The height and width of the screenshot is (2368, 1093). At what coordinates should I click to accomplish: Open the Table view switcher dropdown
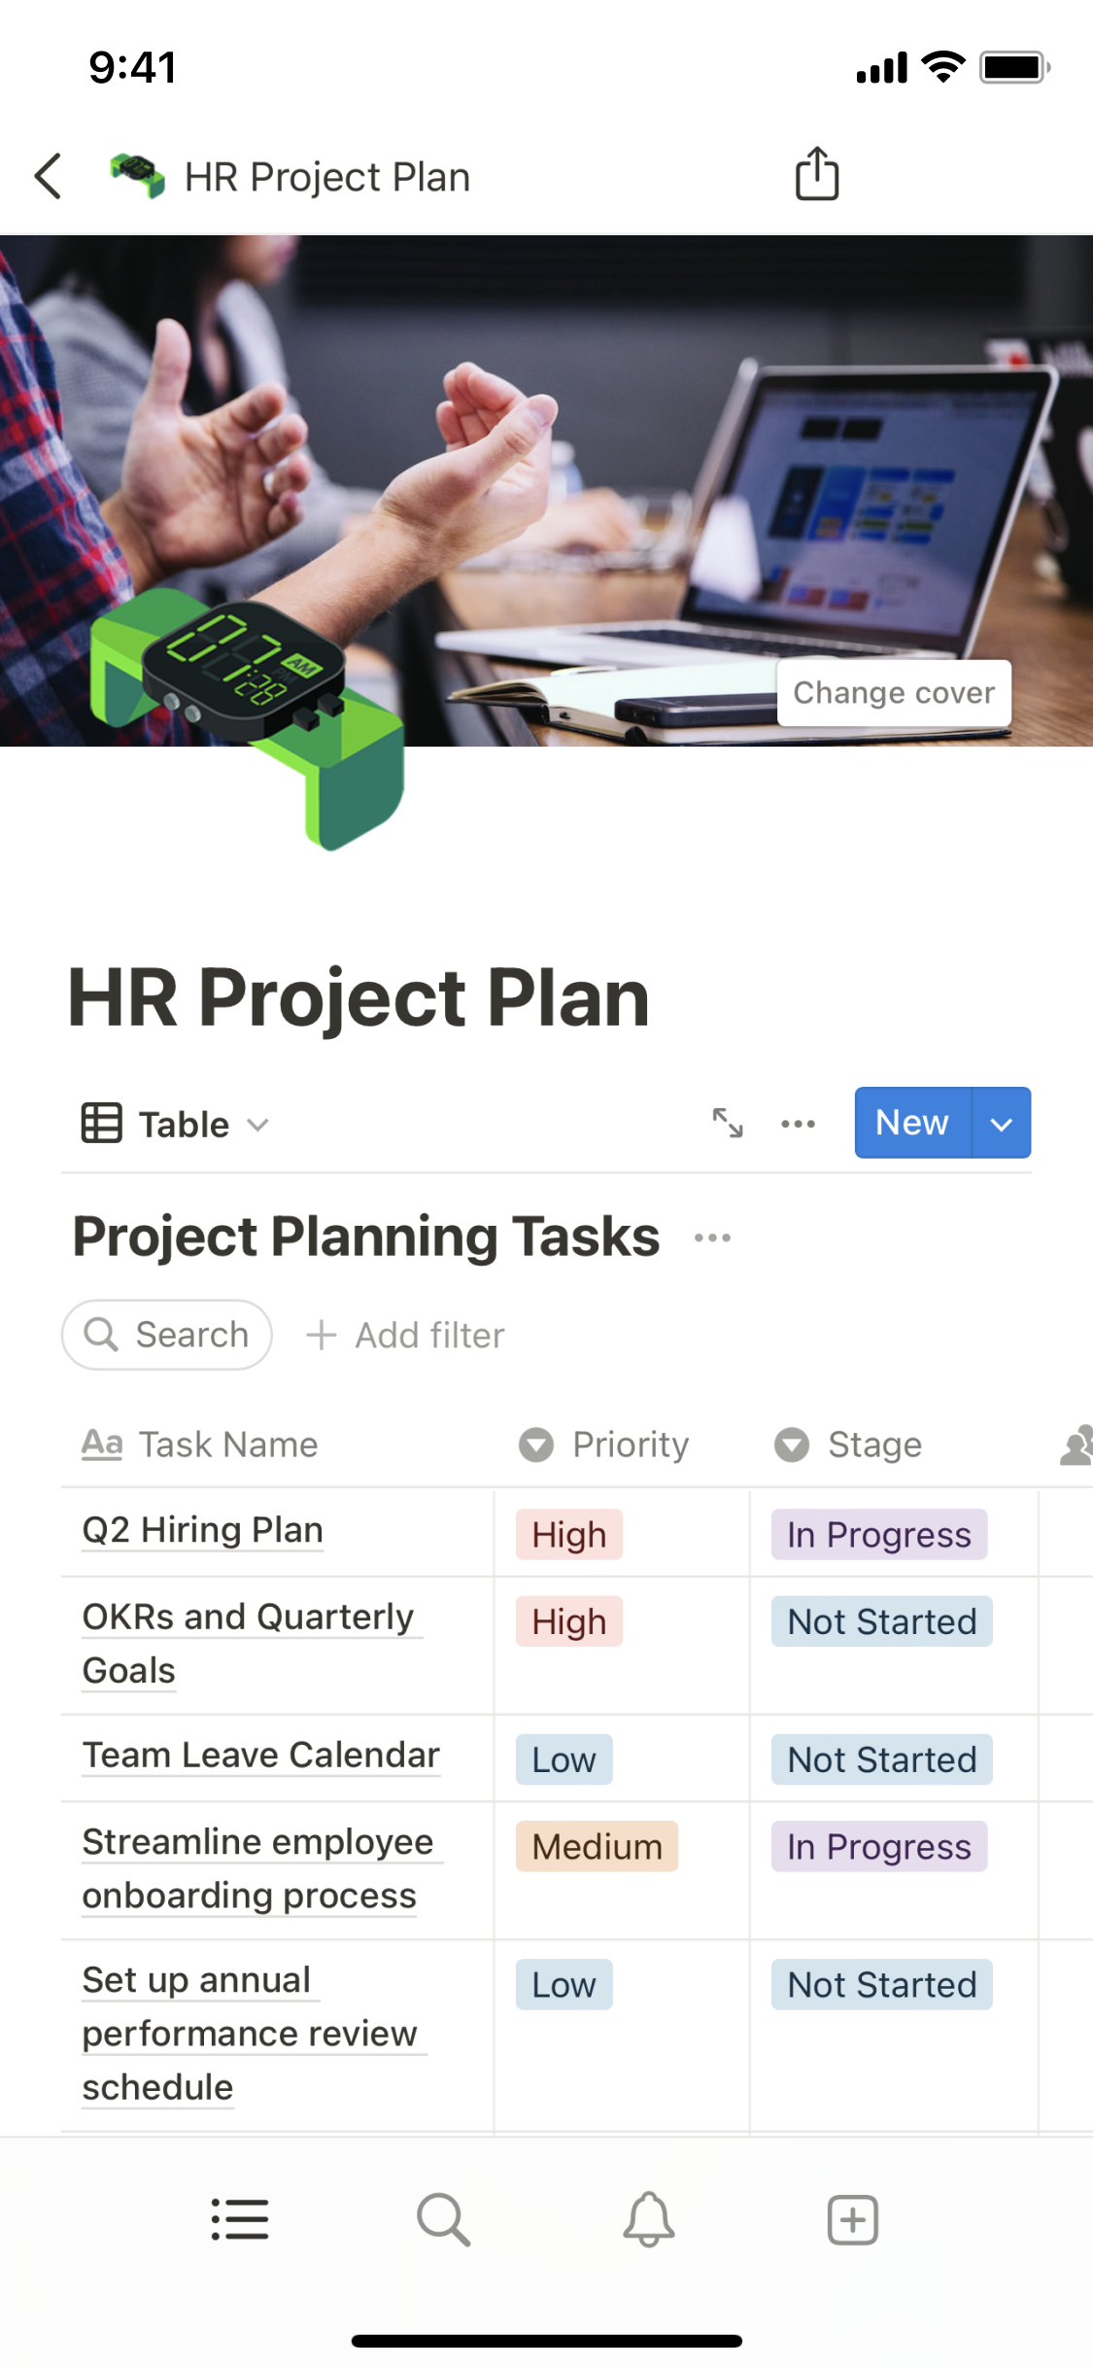[x=176, y=1124]
